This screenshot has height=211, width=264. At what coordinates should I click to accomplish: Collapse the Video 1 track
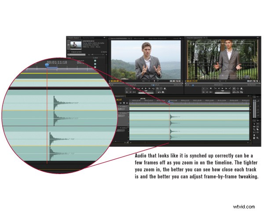pyautogui.click(x=121, y=106)
